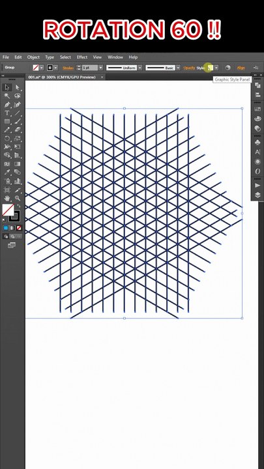
Task: Open the Effect menu
Action: click(82, 57)
